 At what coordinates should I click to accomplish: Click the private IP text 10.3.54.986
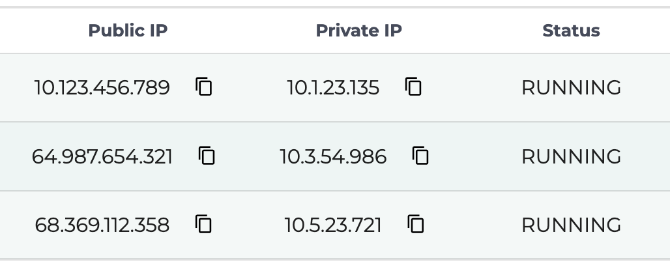coord(333,156)
